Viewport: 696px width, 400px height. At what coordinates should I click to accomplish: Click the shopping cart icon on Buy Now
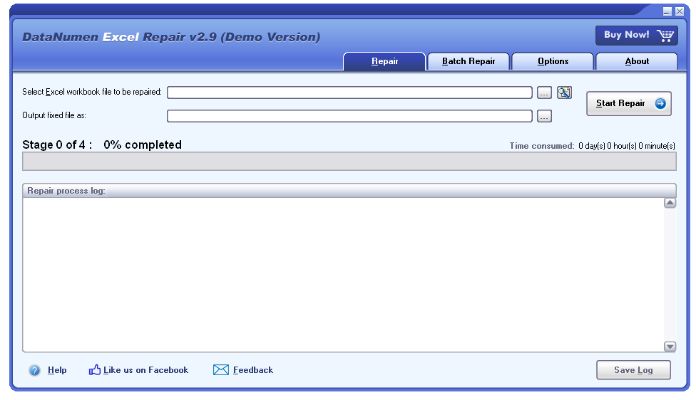665,36
